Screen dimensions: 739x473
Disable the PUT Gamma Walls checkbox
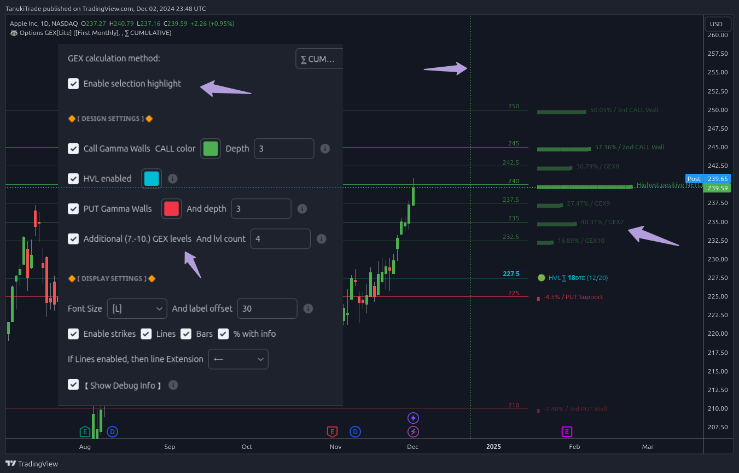click(x=73, y=209)
